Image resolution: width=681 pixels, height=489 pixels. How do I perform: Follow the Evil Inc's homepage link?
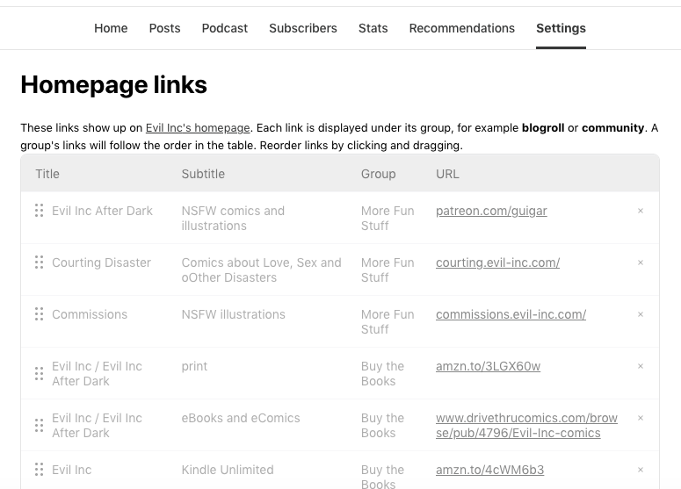point(198,128)
